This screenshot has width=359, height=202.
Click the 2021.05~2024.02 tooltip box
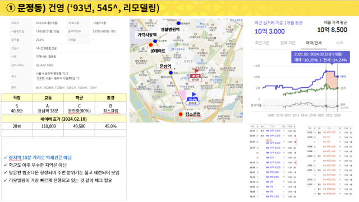tap(320, 57)
